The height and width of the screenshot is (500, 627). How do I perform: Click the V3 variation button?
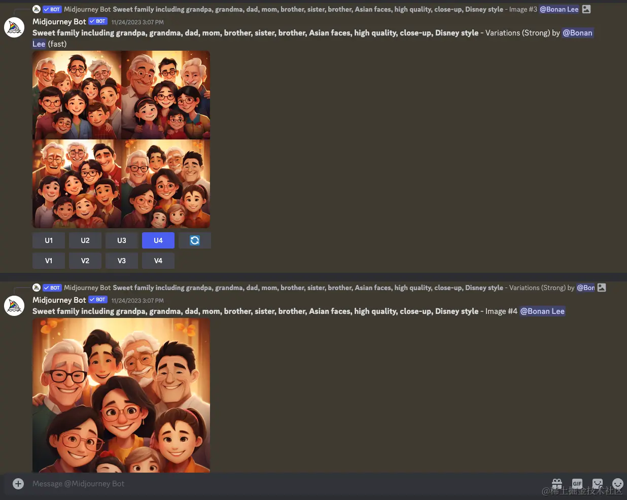pos(122,261)
